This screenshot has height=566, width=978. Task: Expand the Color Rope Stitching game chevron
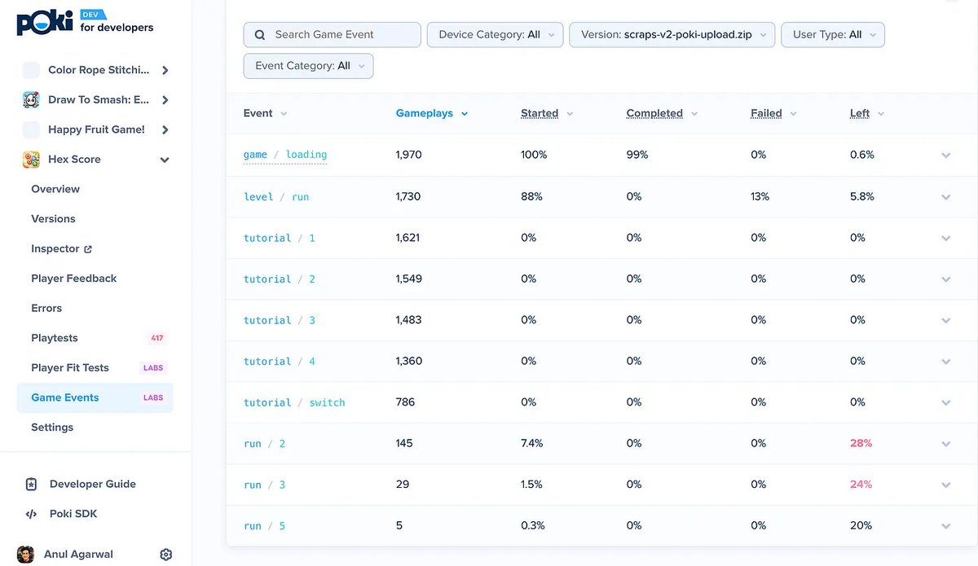165,70
